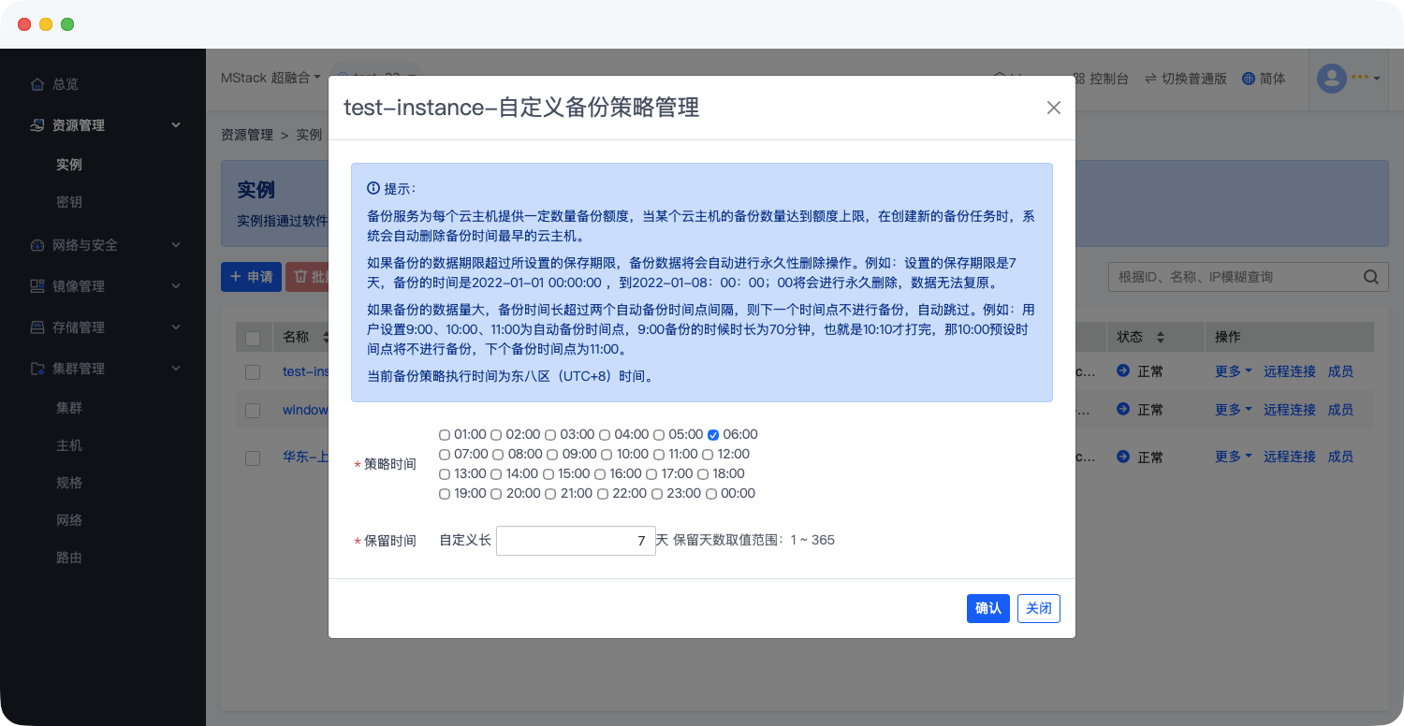
Task: Click the 镜像管理 sidebar icon
Action: coord(37,286)
